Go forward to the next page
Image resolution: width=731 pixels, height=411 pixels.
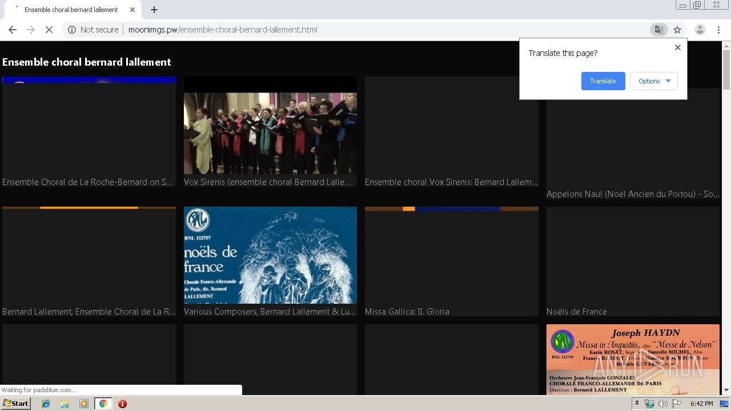pyautogui.click(x=31, y=30)
